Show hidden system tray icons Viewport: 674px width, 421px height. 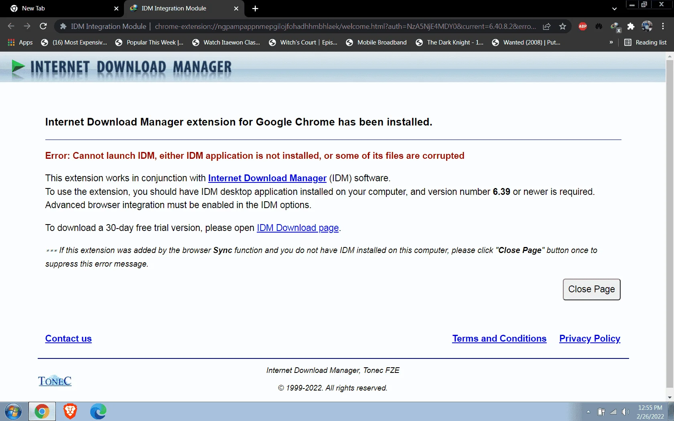click(x=588, y=412)
